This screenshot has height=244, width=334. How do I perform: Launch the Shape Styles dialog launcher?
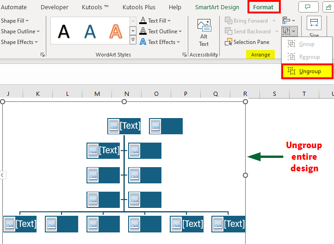pyautogui.click(x=43, y=55)
